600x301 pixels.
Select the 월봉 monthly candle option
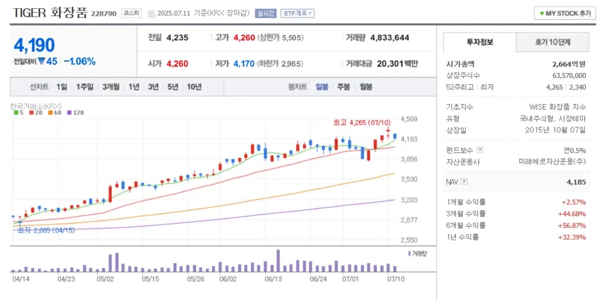[366, 87]
